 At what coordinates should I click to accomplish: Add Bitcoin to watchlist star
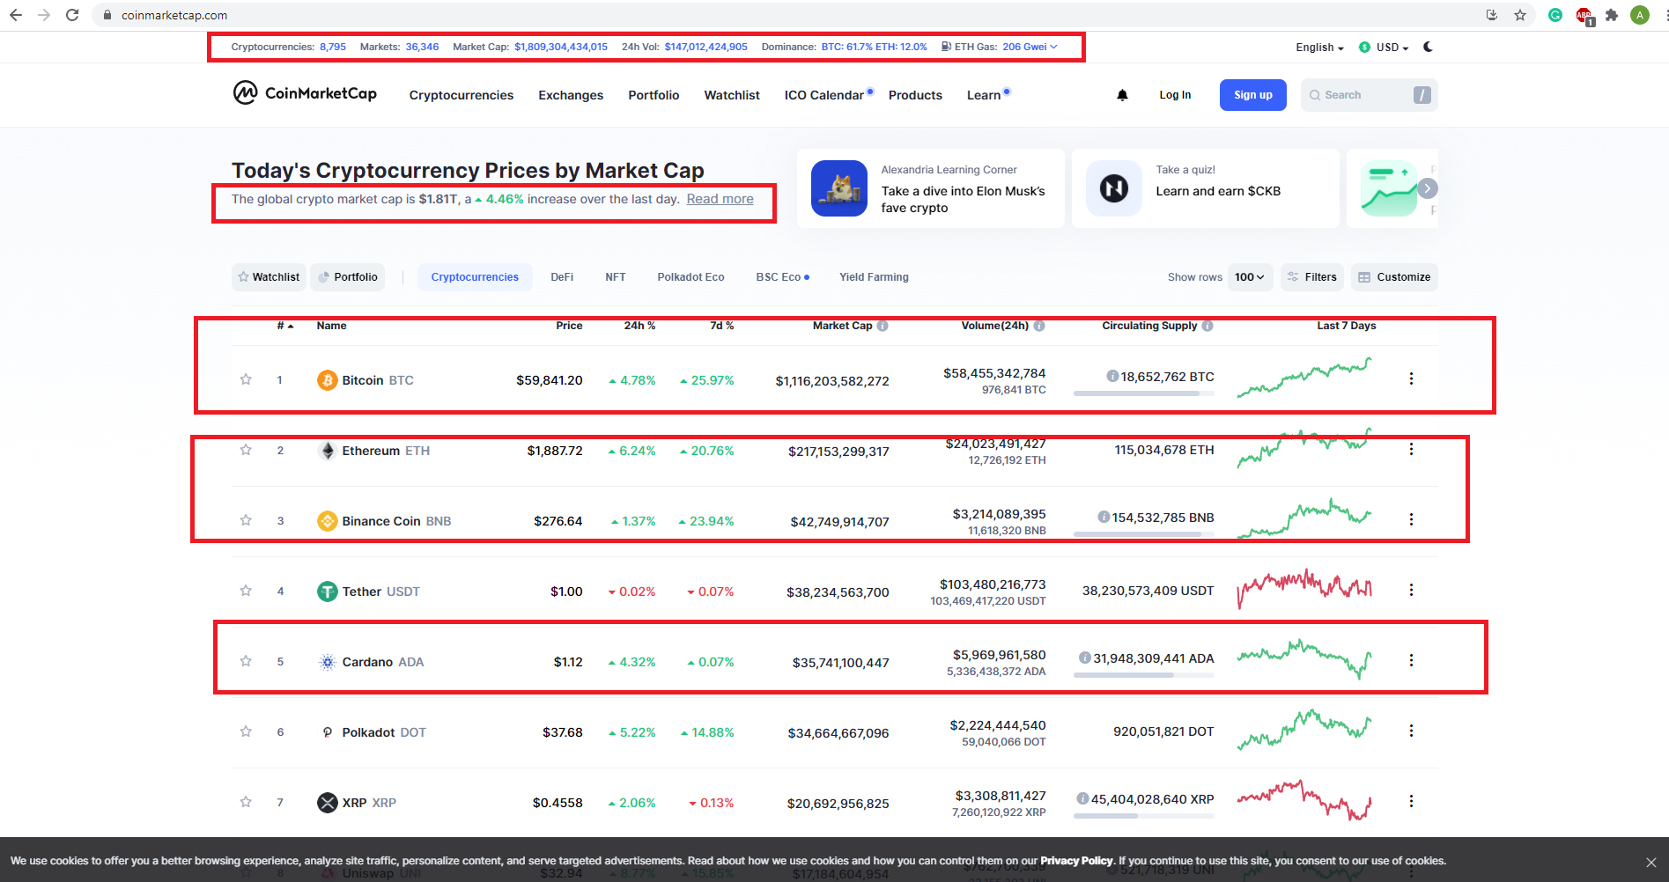coord(246,379)
